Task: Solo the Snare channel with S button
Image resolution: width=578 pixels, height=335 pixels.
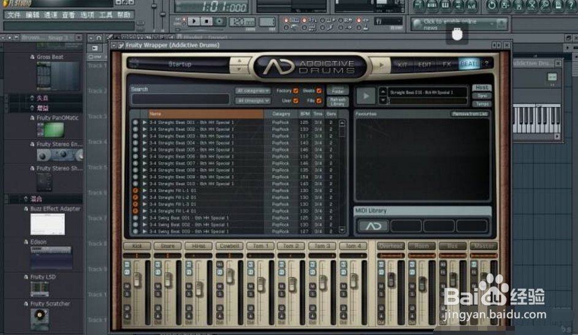Action: pos(158,293)
